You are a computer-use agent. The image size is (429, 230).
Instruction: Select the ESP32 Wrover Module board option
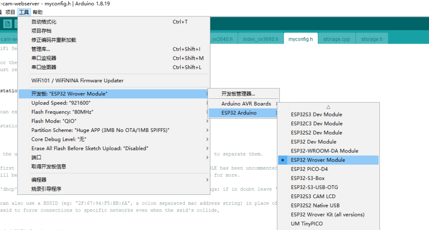318,160
